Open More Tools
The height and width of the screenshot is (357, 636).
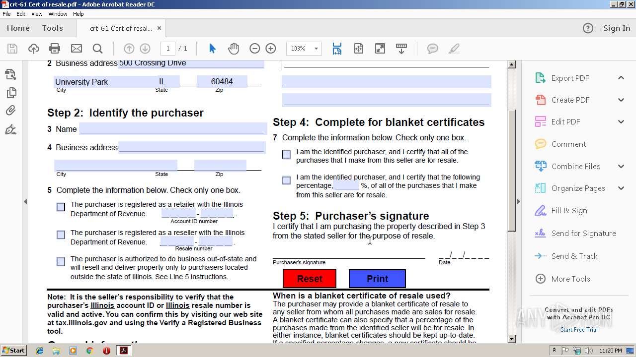pos(562,279)
